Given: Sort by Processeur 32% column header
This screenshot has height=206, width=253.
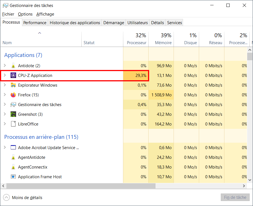Looking at the screenshot, I should pos(136,39).
